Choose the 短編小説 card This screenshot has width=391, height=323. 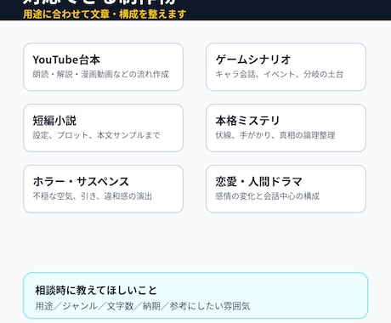click(x=103, y=127)
